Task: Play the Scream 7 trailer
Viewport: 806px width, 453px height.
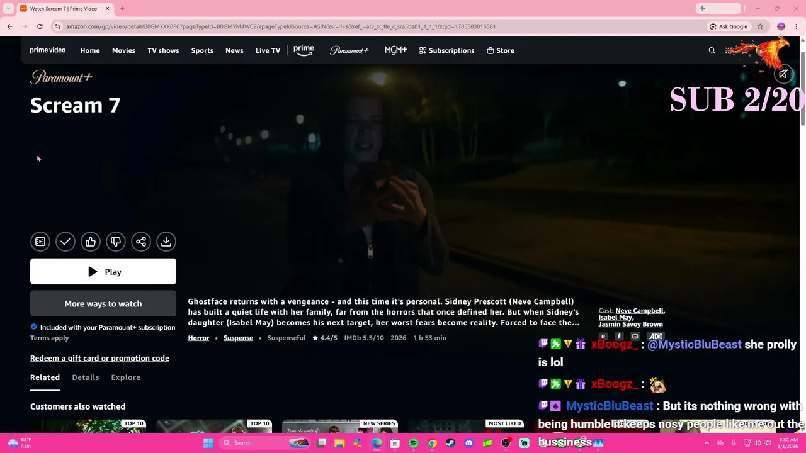Action: tap(40, 242)
